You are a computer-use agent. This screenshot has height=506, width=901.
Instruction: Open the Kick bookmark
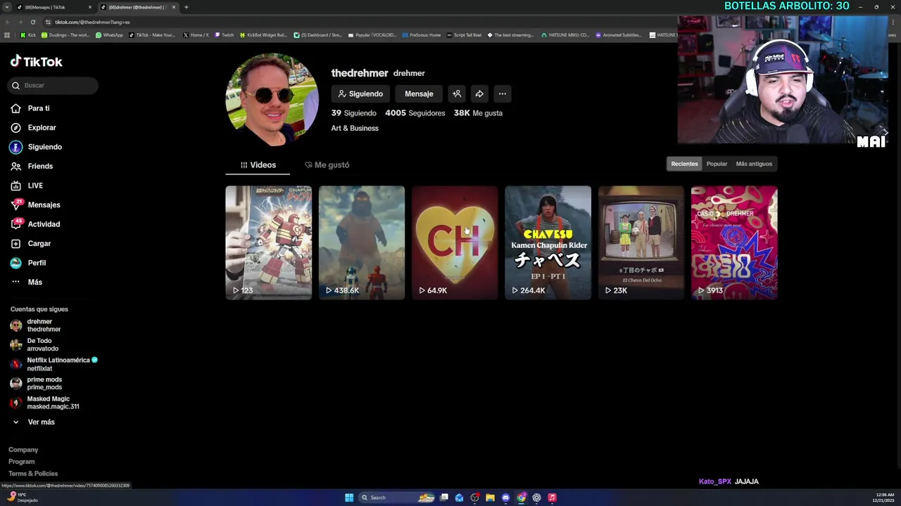[28, 34]
